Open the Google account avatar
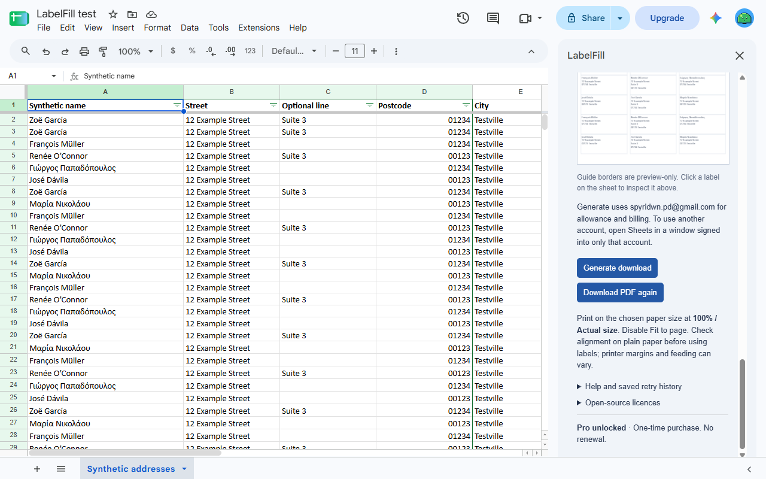The image size is (766, 479). [x=744, y=18]
